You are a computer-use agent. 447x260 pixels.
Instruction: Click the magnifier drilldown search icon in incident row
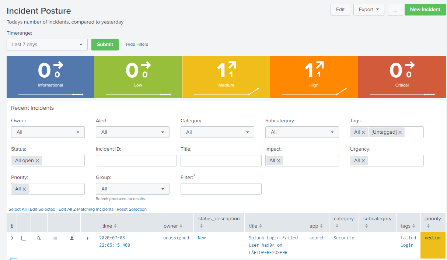(x=39, y=238)
